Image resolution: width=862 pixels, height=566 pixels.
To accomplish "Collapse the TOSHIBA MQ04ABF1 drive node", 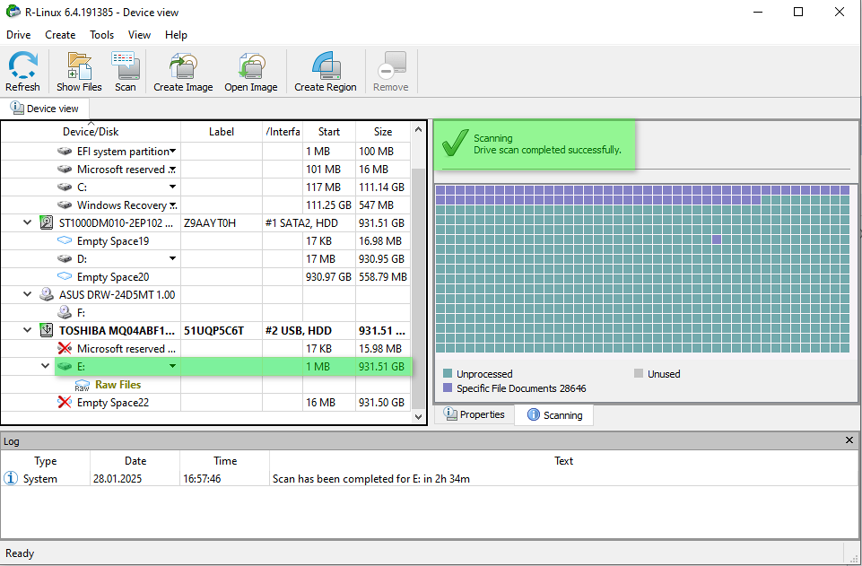I will (28, 330).
